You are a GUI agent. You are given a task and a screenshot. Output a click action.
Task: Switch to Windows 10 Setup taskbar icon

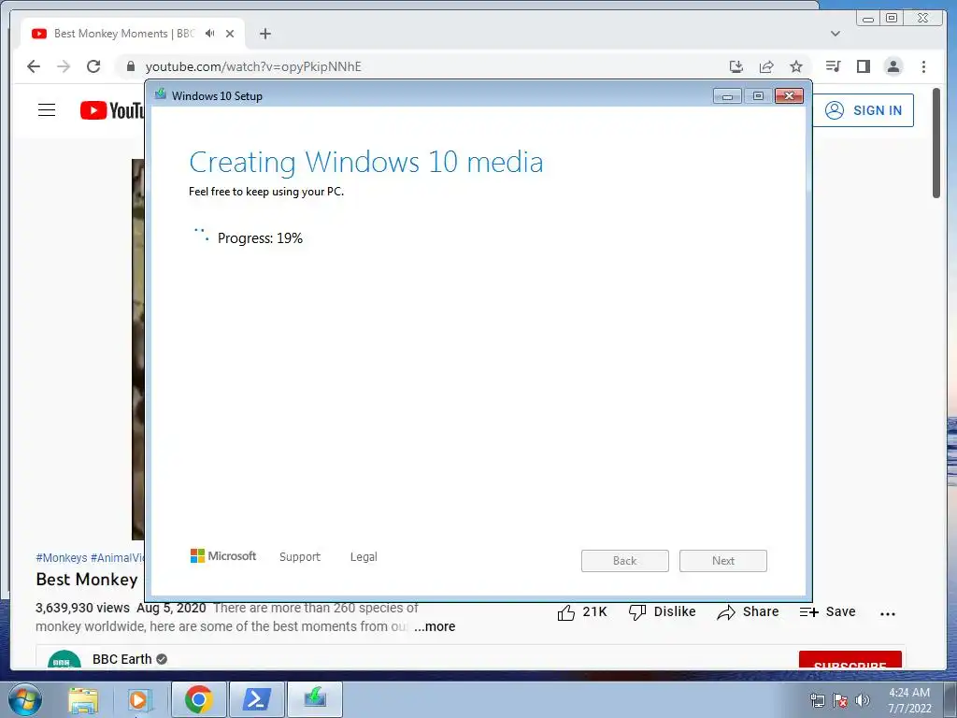(x=315, y=699)
